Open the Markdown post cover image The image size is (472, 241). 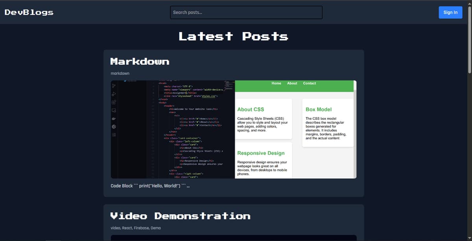click(x=234, y=130)
